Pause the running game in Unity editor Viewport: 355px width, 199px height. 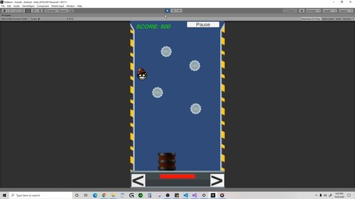173,11
